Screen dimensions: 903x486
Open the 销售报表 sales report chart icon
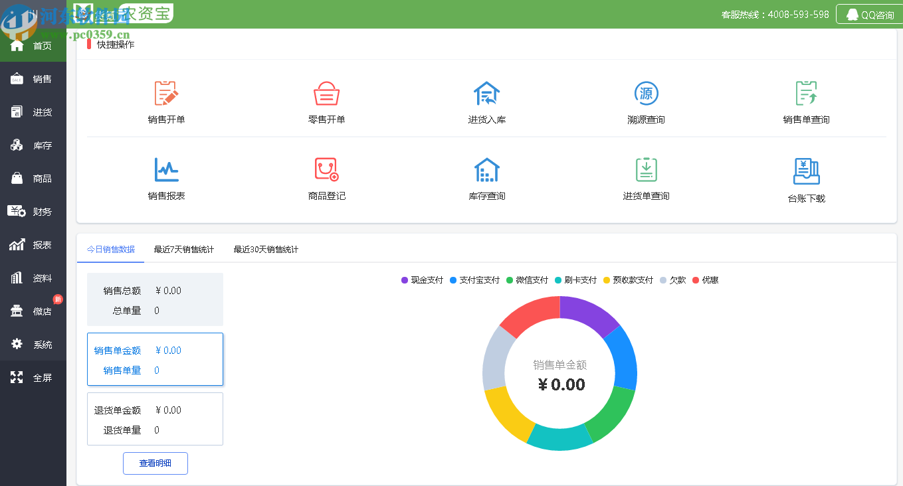pyautogui.click(x=166, y=170)
